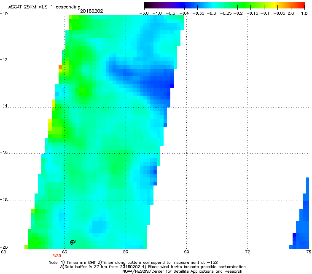Click the longitude label 75
This screenshot has height=274, width=312.
point(309,252)
